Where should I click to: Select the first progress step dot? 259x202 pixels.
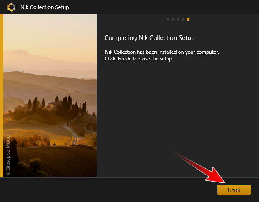tap(168, 19)
